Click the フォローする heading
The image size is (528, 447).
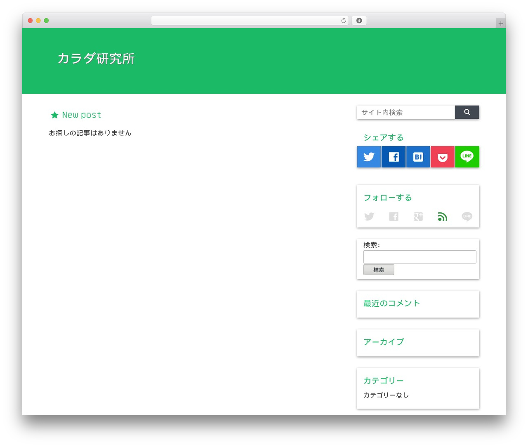pos(388,198)
